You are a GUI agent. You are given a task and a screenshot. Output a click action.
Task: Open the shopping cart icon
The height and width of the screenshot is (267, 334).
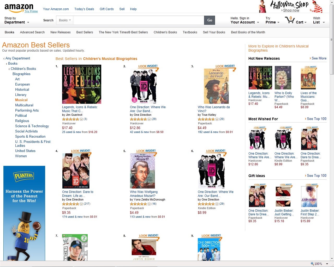click(x=290, y=20)
